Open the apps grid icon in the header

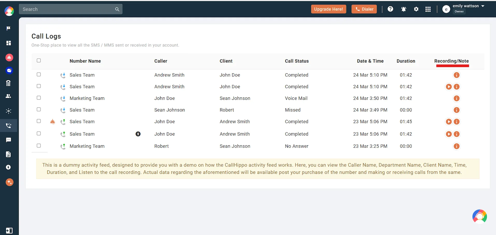point(428,9)
